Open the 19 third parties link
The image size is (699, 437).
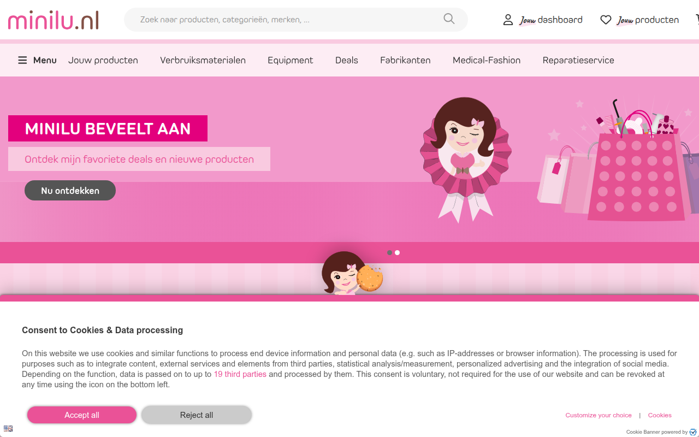pyautogui.click(x=240, y=374)
